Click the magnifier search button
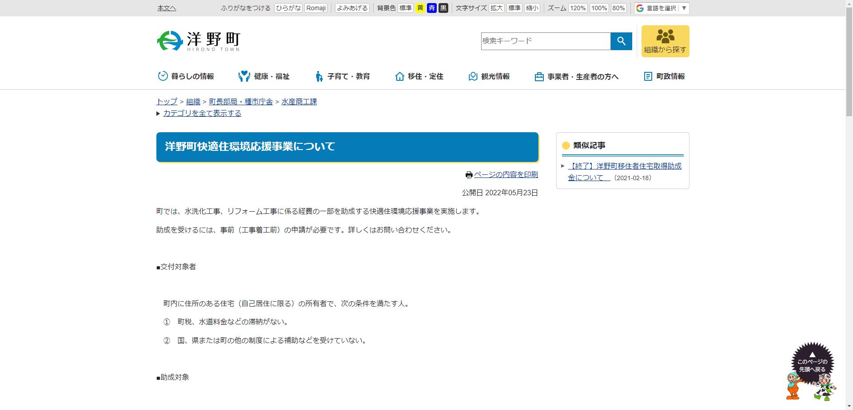853x410 pixels. pos(621,41)
